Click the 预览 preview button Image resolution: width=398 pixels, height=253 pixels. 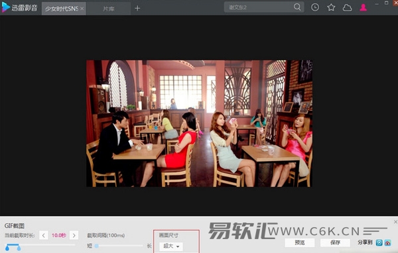(x=300, y=242)
